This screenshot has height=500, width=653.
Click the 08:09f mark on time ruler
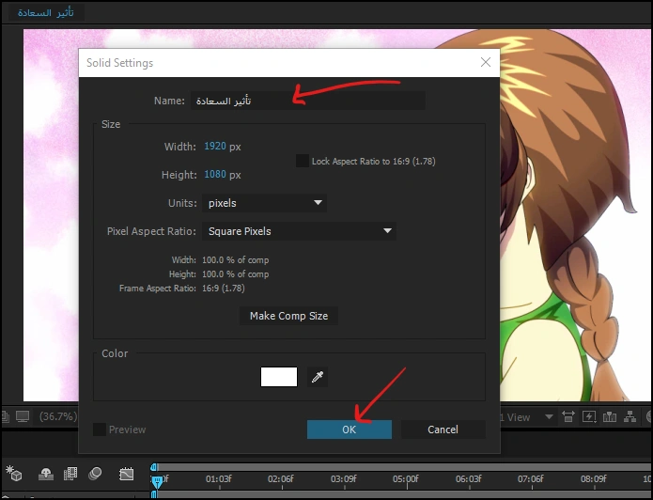(x=594, y=479)
